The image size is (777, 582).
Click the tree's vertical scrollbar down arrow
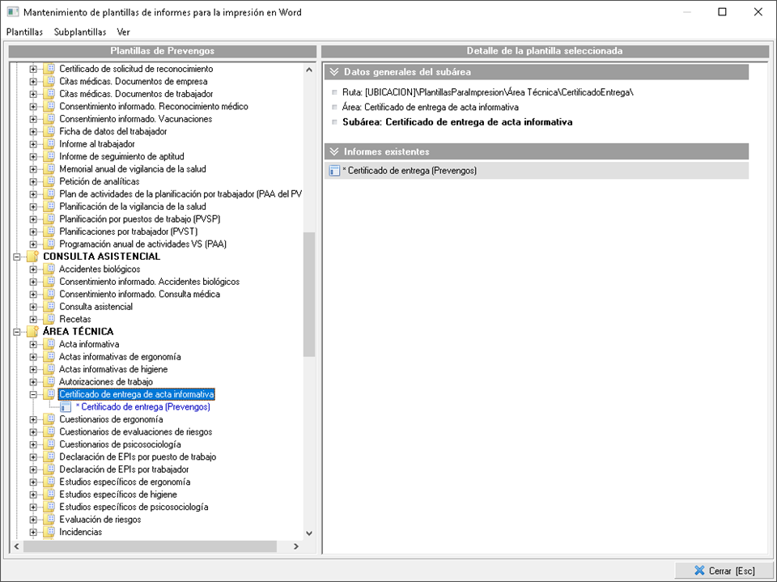308,533
